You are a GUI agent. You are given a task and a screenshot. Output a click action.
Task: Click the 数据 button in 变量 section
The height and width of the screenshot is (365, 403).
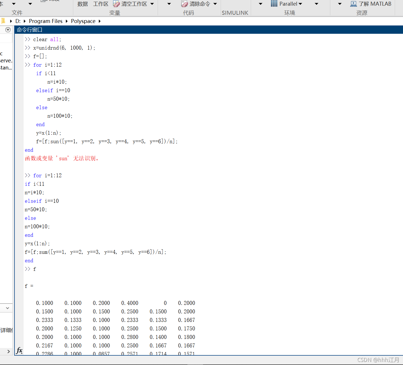(83, 4)
